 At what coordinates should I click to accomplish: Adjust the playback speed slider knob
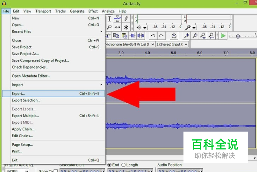tap(238, 36)
